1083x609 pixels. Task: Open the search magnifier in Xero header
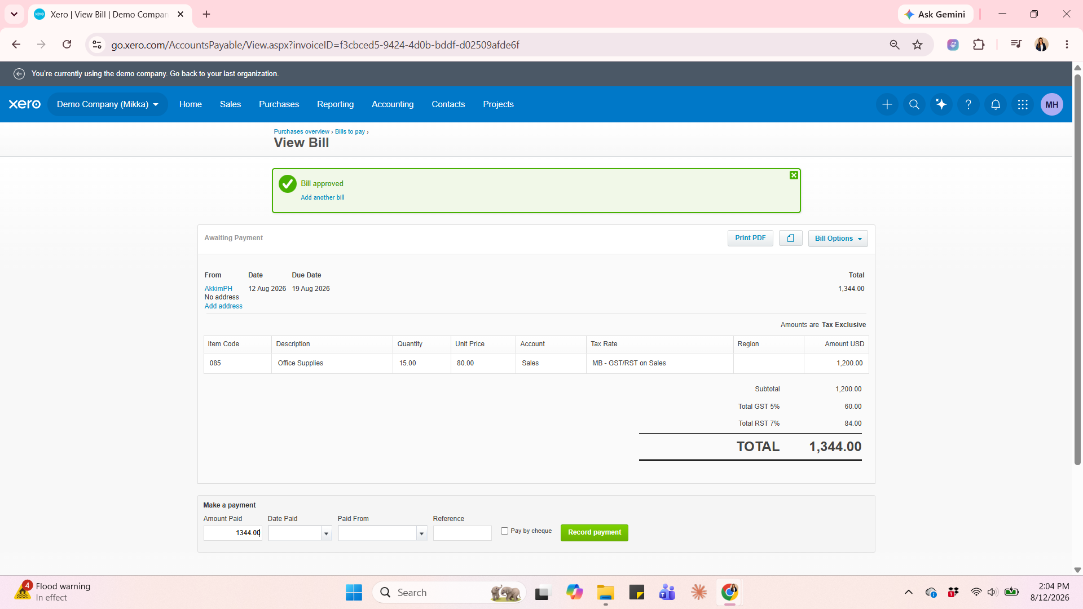pos(914,104)
